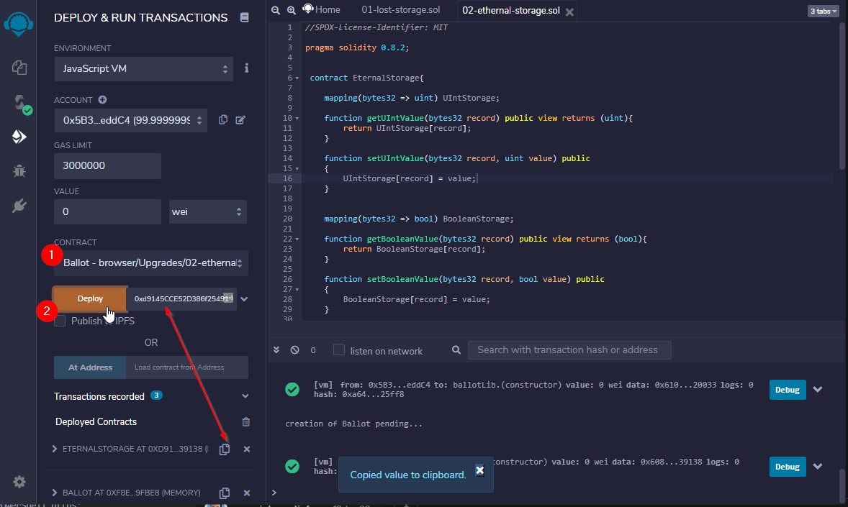Zoom out the editor font
This screenshot has width=848, height=507.
(275, 10)
